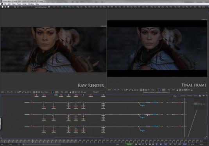The width and height of the screenshot is (209, 146).
Task: Open the File menu
Action: point(5,4)
